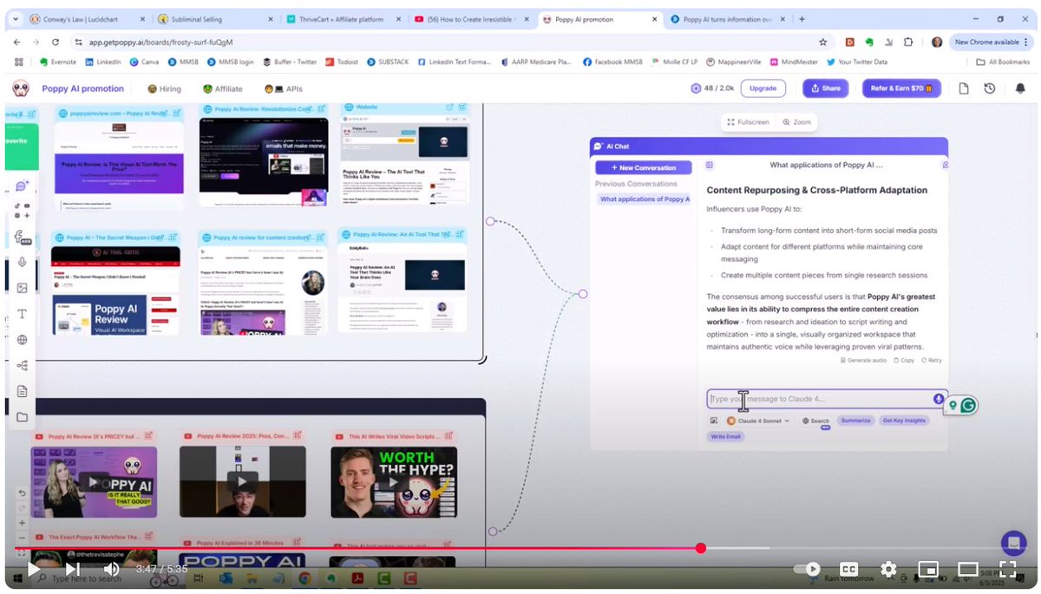This screenshot has width=1041, height=594.
Task: Open the Canva bookmark
Action: click(x=144, y=62)
